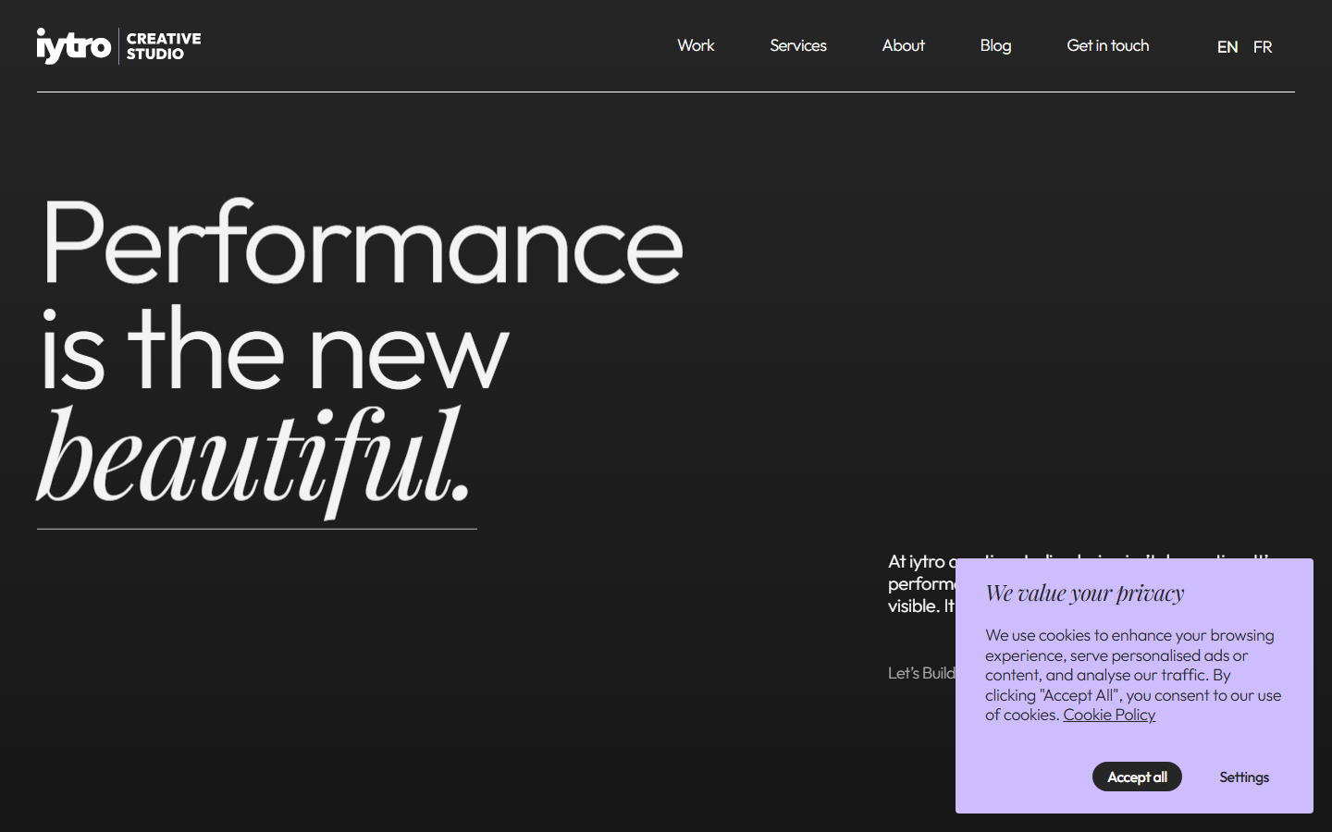Screen dimensions: 1332x832
Task: Open the Get in touch link
Action: pos(1108,45)
